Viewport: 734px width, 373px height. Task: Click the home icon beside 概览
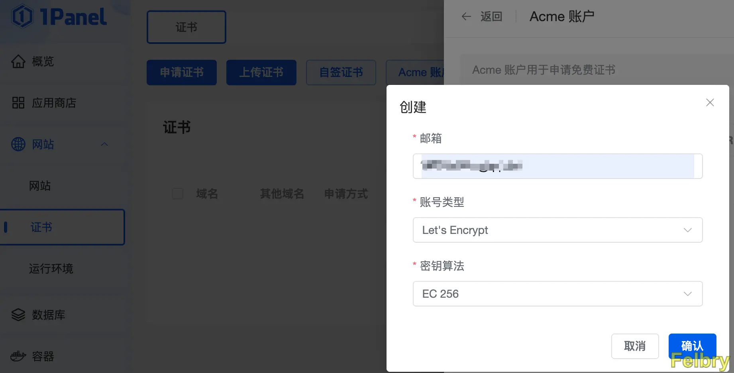(x=18, y=61)
